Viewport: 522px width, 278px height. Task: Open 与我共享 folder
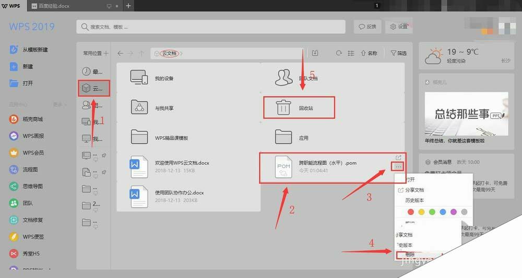[188, 108]
